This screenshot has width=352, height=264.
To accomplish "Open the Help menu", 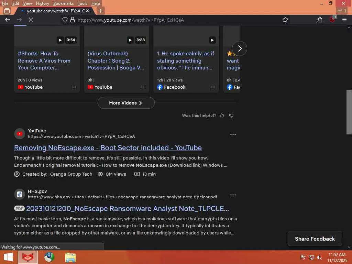I will 96,3.
